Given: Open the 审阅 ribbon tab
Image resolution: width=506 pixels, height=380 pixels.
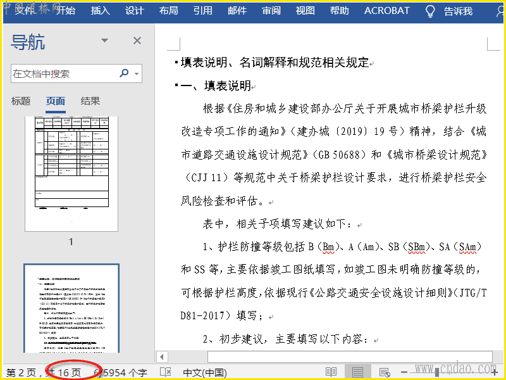Looking at the screenshot, I should pyautogui.click(x=271, y=11).
